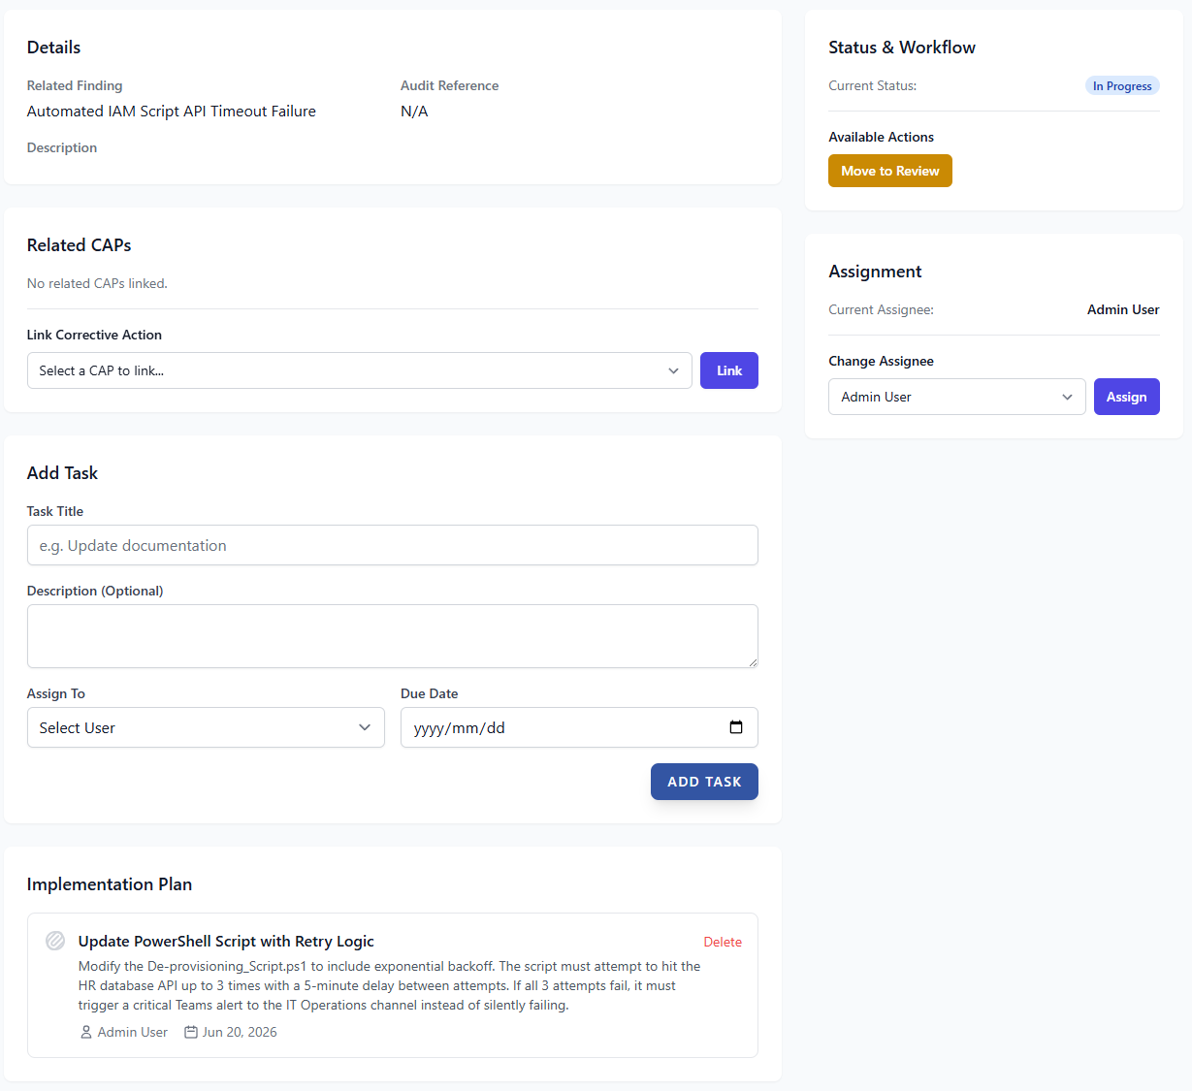Click the Current Assignee Admin User value

coord(1123,309)
